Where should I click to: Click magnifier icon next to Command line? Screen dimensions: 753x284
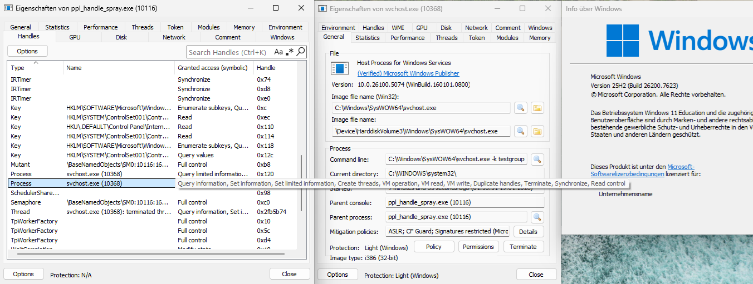[537, 160]
